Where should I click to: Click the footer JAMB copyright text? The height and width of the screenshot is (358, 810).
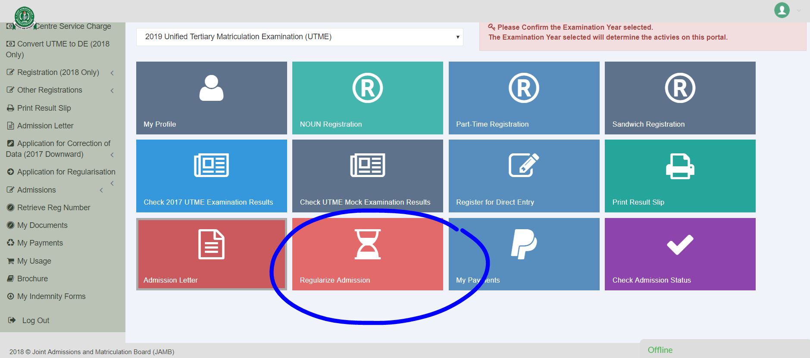[92, 352]
